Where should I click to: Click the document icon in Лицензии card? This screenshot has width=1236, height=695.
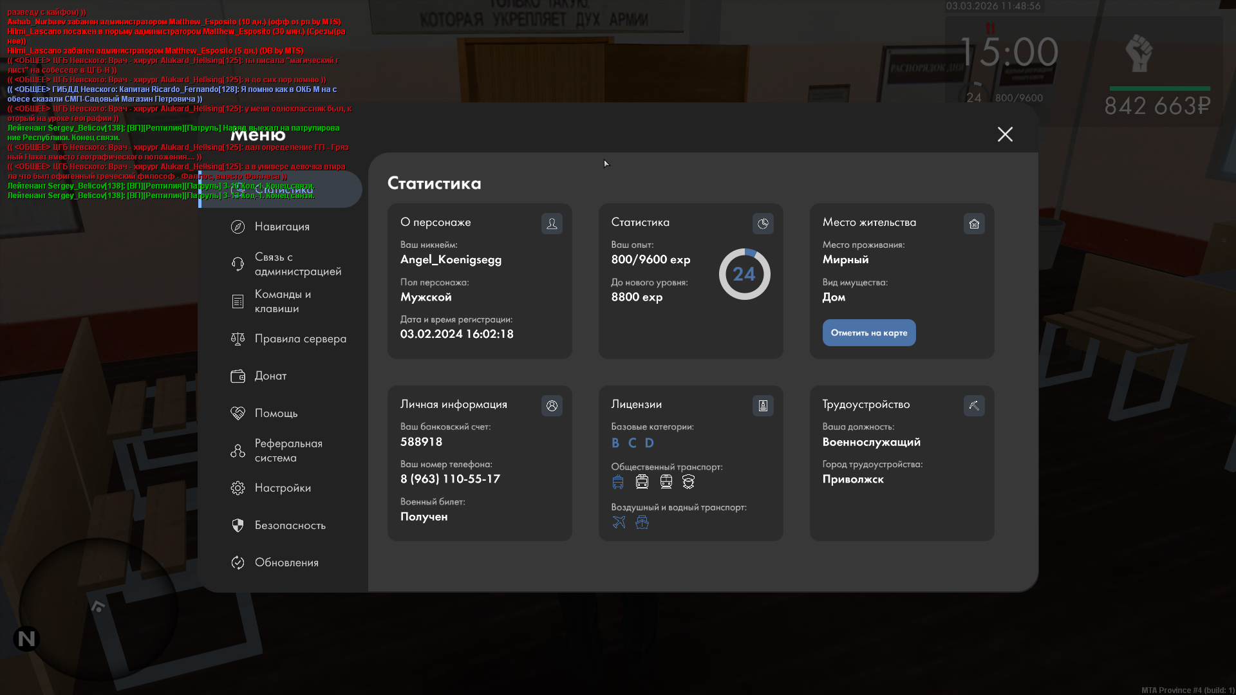pyautogui.click(x=763, y=406)
